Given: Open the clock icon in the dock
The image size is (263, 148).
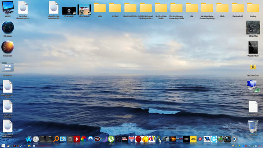Looking at the screenshot, I should tap(36, 139).
